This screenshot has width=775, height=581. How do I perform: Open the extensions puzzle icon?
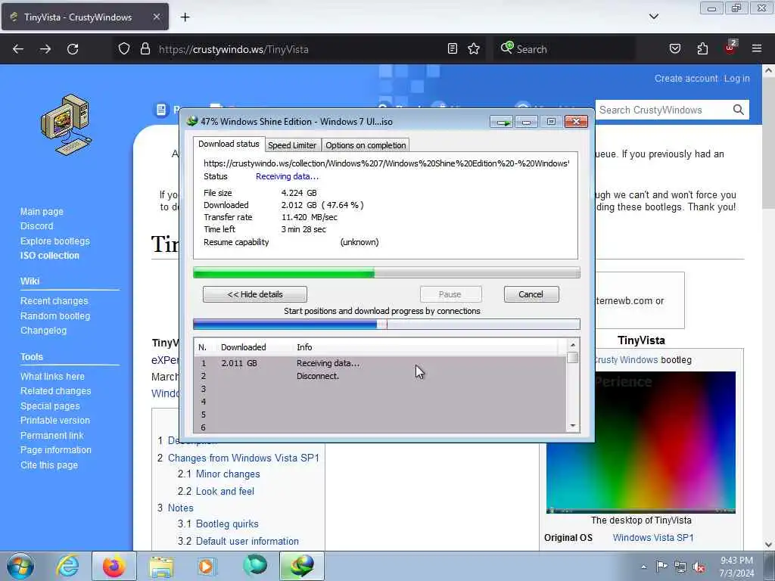[x=702, y=49]
